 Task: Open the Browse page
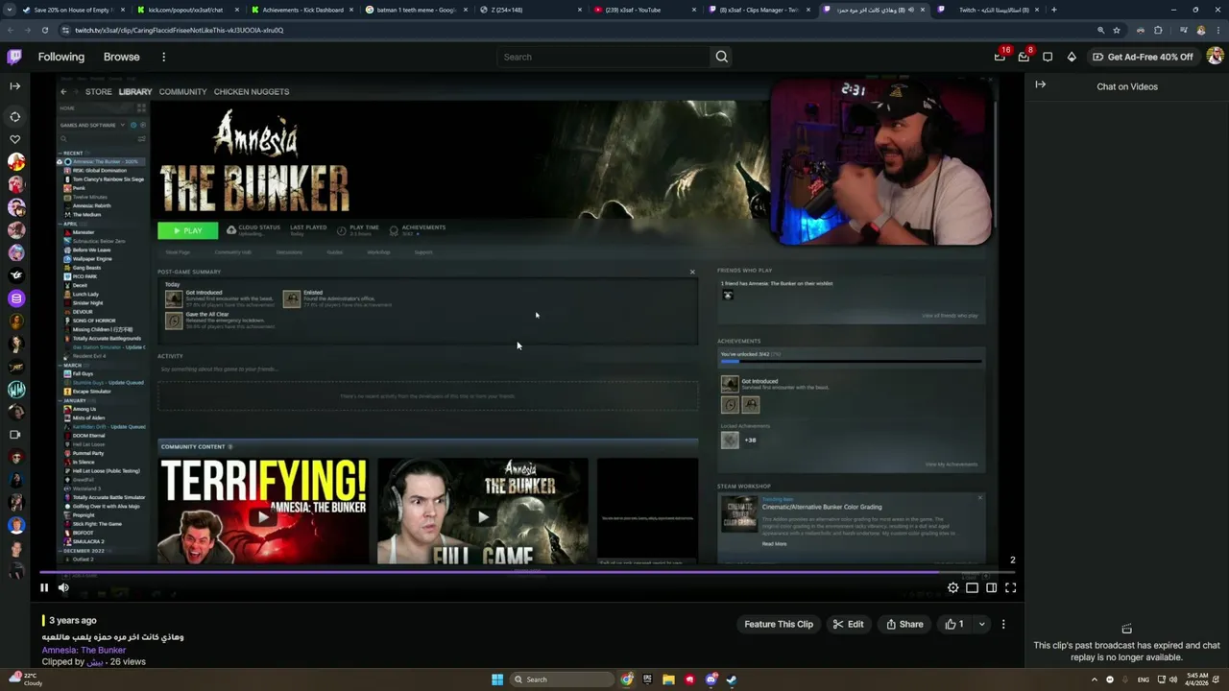pos(122,57)
